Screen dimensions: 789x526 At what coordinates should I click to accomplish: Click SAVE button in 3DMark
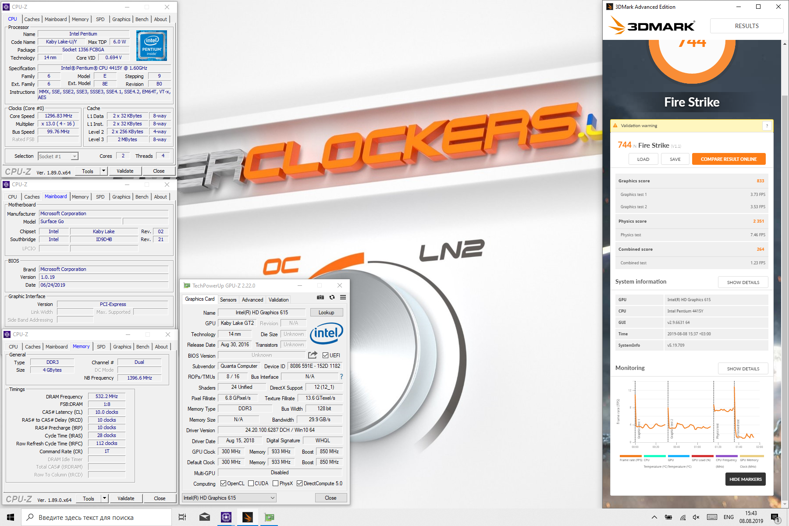tap(675, 159)
